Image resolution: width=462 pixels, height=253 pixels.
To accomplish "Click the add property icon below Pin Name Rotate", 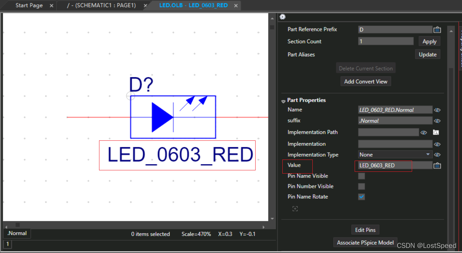I will [x=295, y=209].
